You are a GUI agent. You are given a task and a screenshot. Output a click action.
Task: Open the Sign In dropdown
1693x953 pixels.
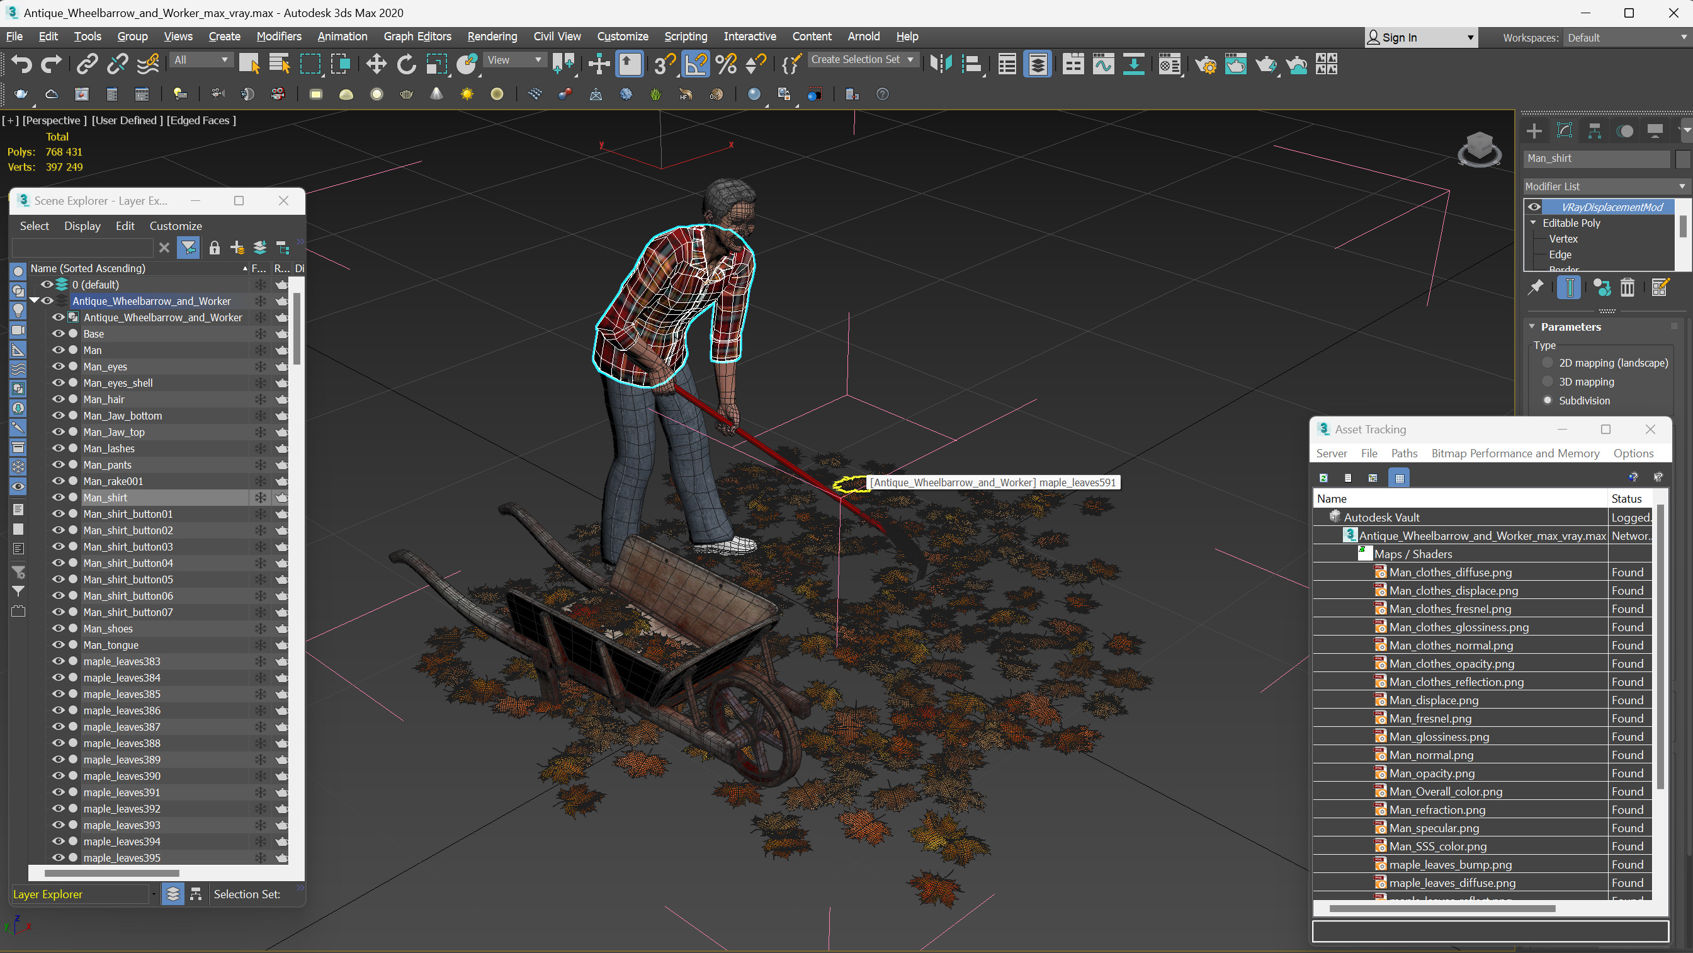[1421, 38]
